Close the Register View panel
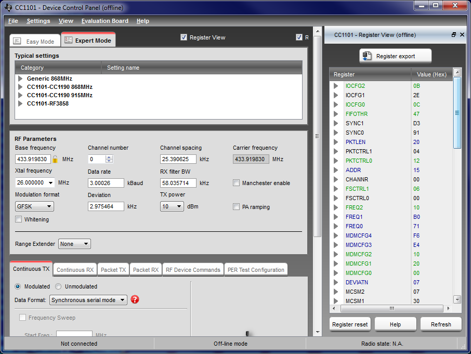Viewport: 471px width, 354px height. (x=462, y=35)
